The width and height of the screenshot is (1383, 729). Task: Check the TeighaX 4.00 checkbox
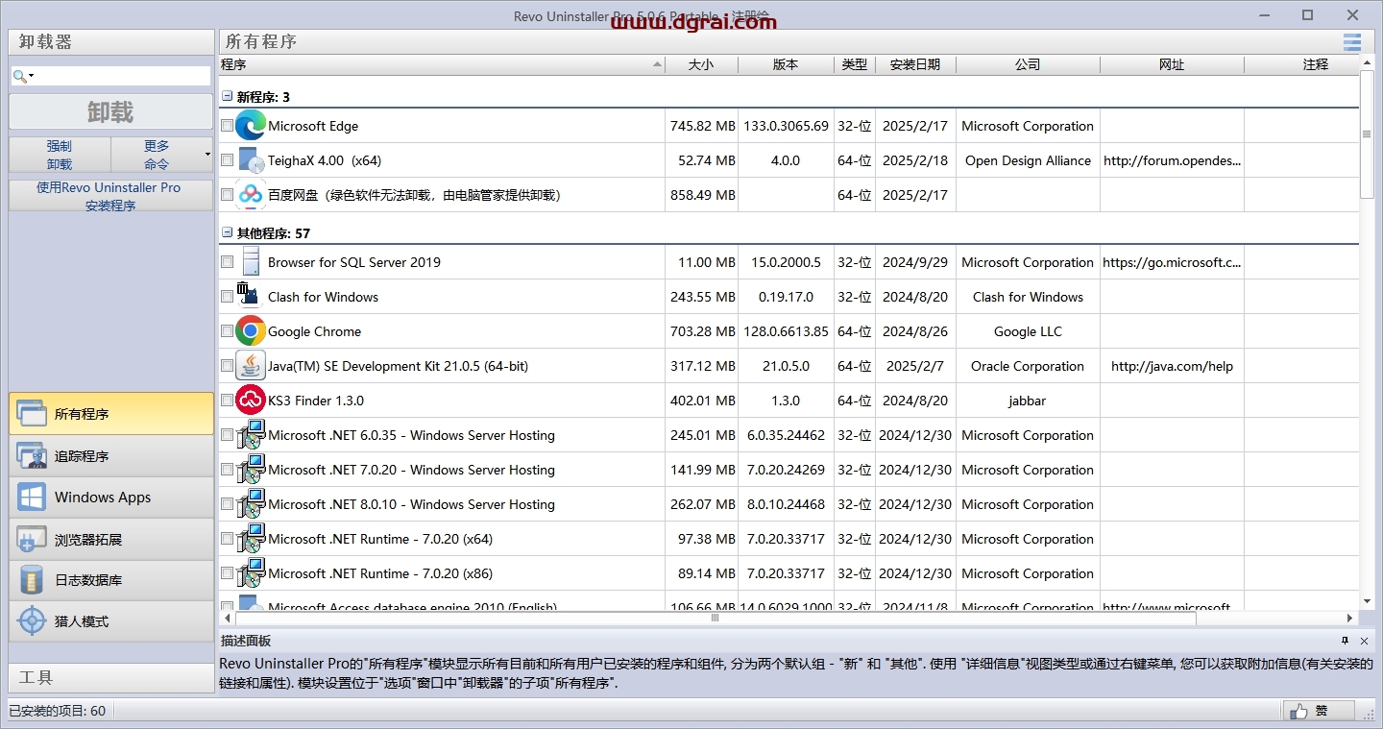pos(227,160)
